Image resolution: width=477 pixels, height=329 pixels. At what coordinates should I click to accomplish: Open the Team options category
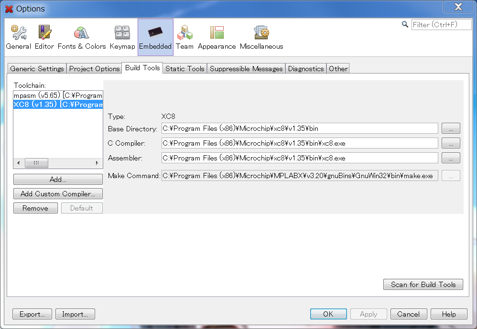184,37
